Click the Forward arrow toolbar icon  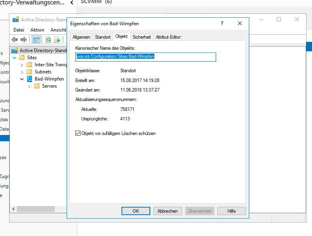(x=24, y=39)
